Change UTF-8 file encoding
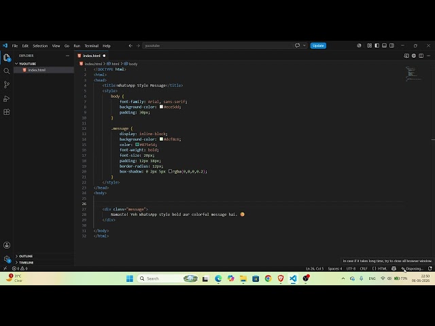 pyautogui.click(x=351, y=268)
